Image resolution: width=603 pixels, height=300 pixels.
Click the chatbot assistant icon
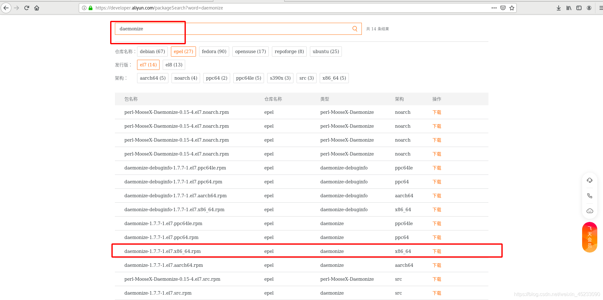click(590, 211)
